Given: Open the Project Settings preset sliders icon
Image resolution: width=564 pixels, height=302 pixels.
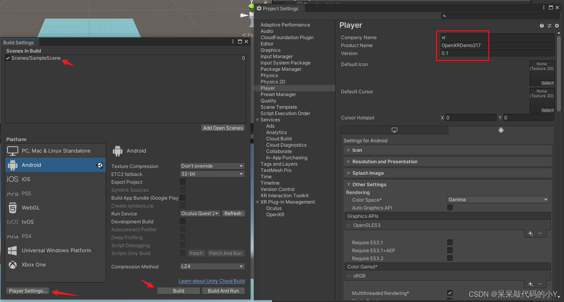Looking at the screenshot, I should click(549, 26).
